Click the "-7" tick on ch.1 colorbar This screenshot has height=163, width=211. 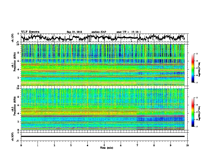coord(196,83)
